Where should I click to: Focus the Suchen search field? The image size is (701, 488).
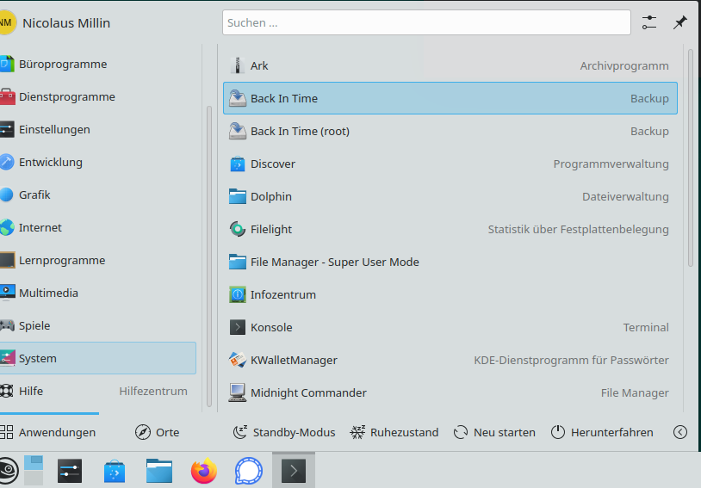point(426,22)
